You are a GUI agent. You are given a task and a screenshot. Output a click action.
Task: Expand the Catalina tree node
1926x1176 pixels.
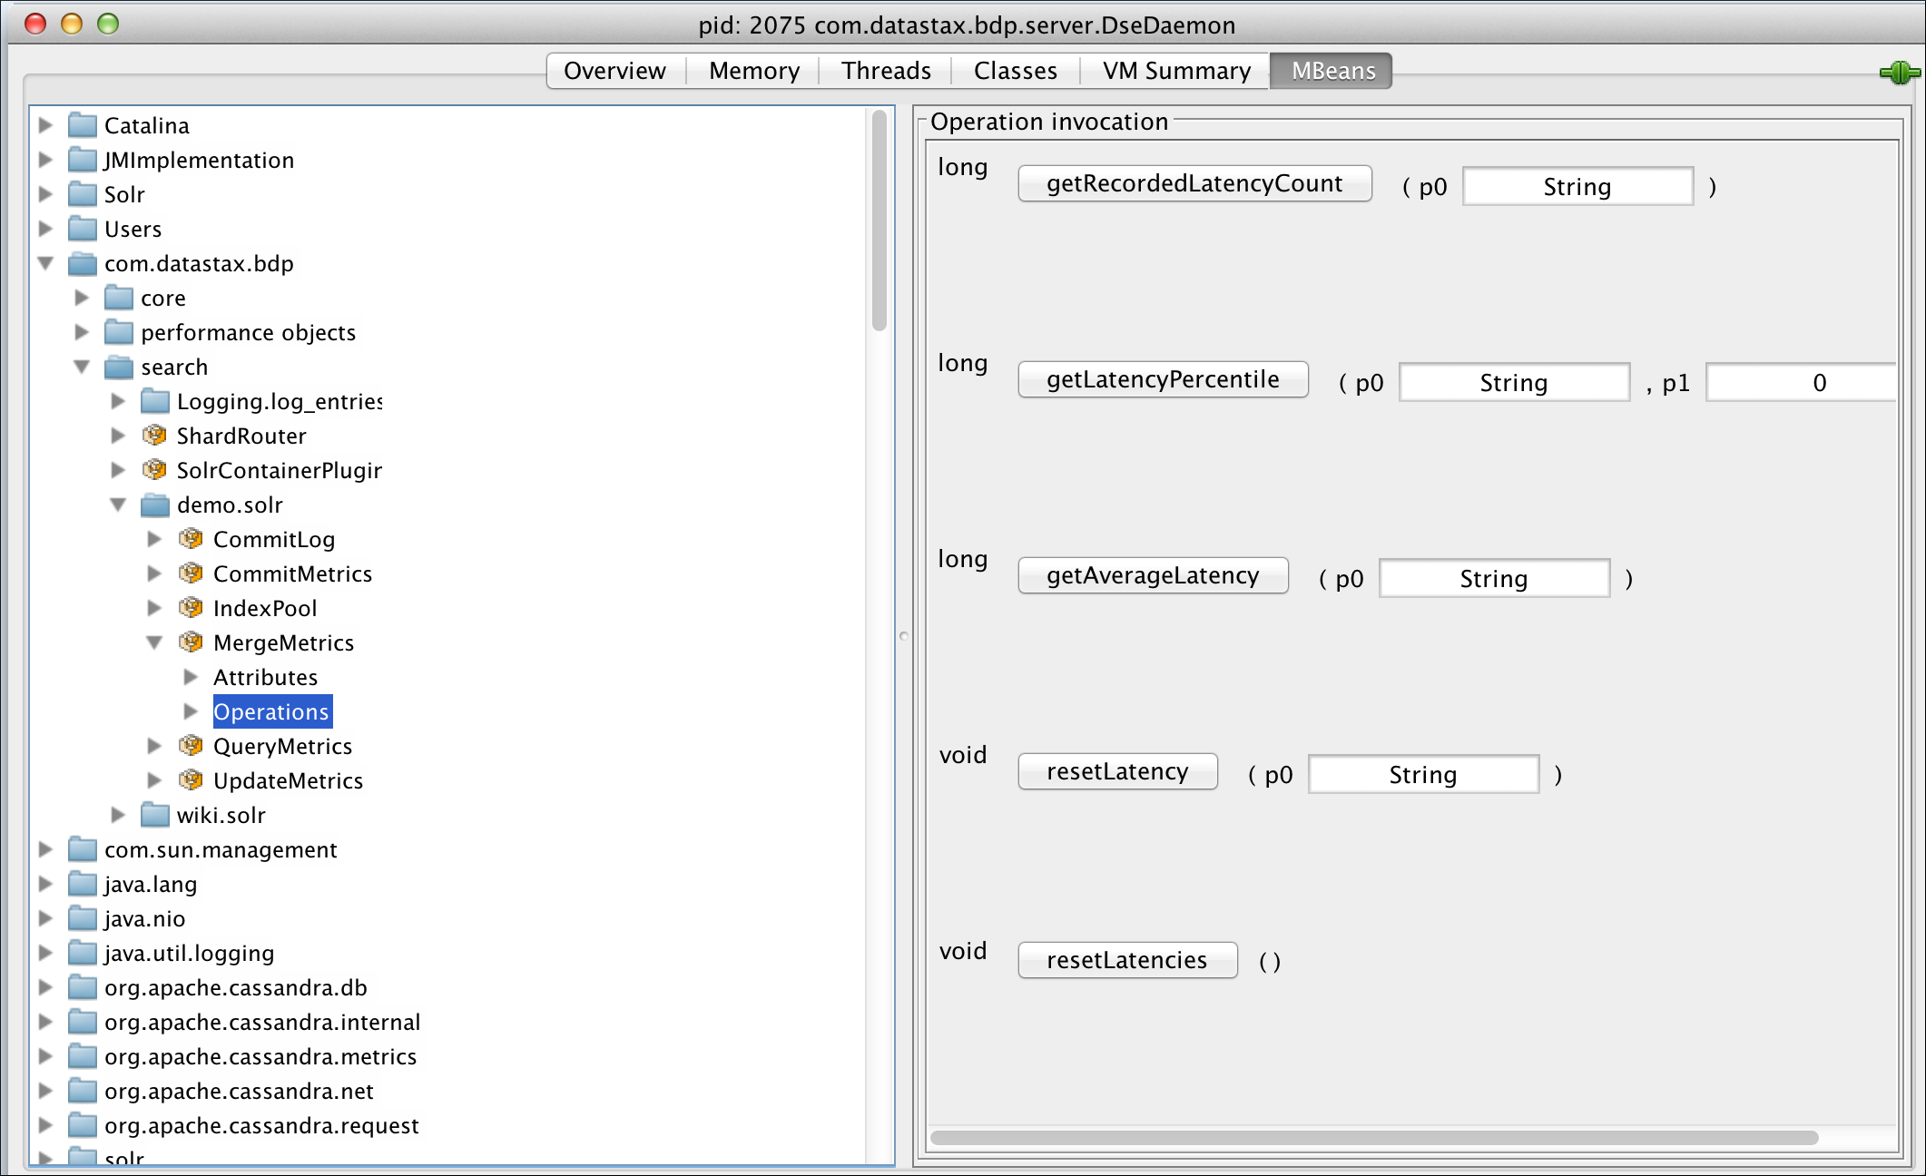(45, 125)
